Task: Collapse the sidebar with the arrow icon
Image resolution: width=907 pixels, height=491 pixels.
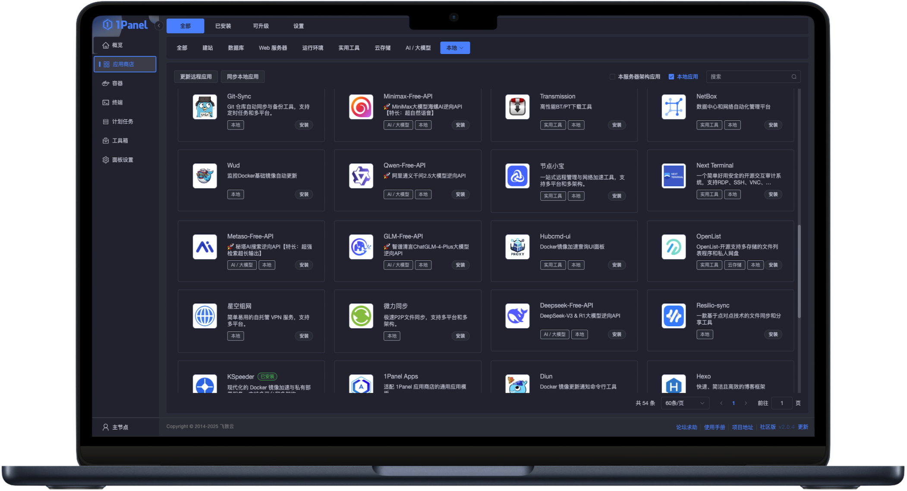Action: tap(159, 26)
